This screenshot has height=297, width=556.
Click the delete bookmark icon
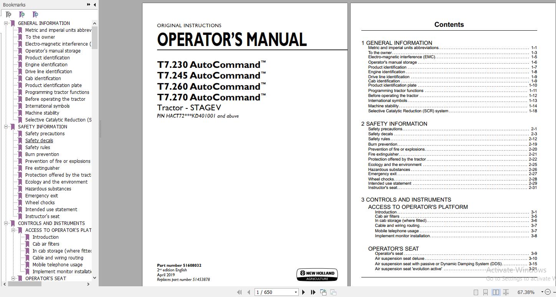[8, 14]
